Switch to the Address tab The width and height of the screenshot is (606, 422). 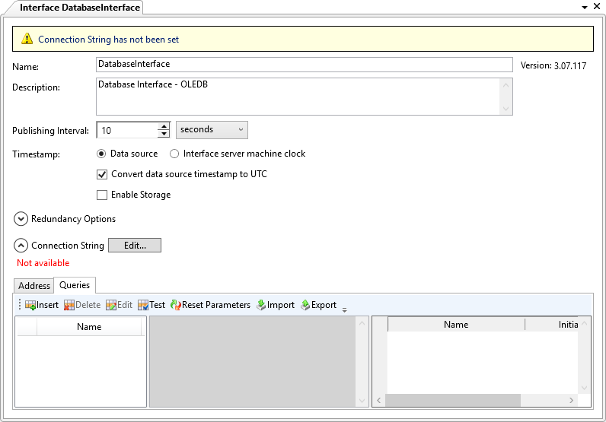coord(34,286)
